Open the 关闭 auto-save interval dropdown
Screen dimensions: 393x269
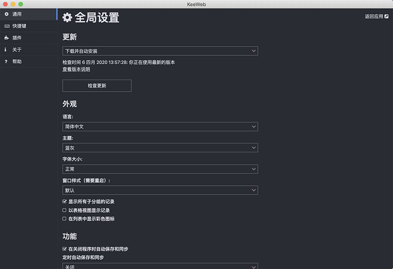point(160,266)
